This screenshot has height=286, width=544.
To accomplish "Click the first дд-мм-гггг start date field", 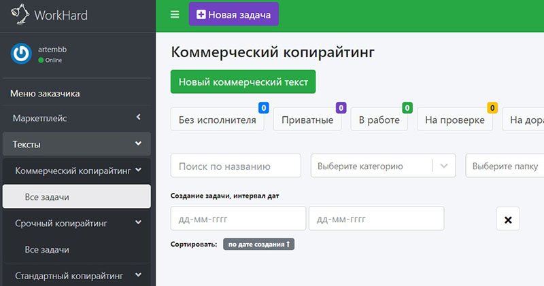I will click(238, 218).
